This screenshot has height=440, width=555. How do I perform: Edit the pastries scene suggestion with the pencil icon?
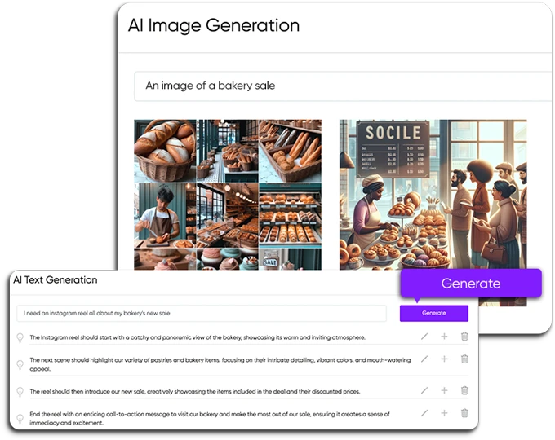coord(424,359)
